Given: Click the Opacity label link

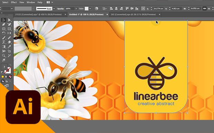Looking at the screenshot, I should 60,9.
